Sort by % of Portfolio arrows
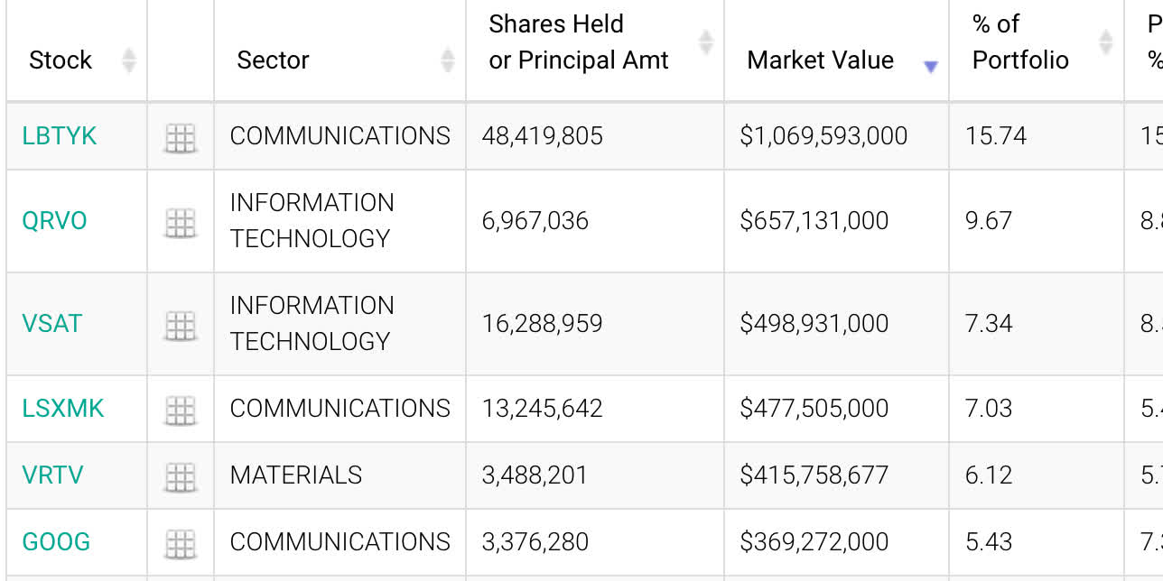Image resolution: width=1163 pixels, height=581 pixels. pos(1106,42)
